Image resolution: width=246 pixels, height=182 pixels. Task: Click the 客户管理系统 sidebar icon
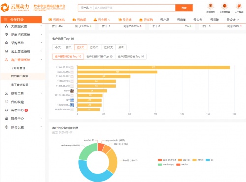(6, 60)
